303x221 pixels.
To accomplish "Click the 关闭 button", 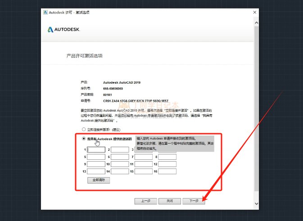I will tap(170, 201).
